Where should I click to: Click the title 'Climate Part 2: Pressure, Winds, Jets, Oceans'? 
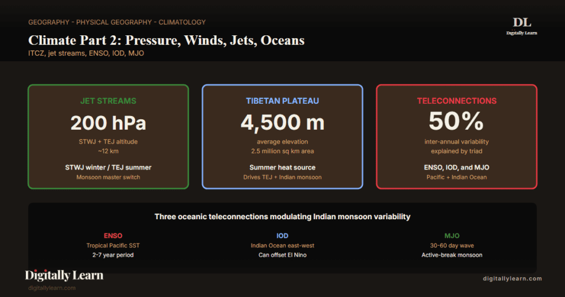167,40
